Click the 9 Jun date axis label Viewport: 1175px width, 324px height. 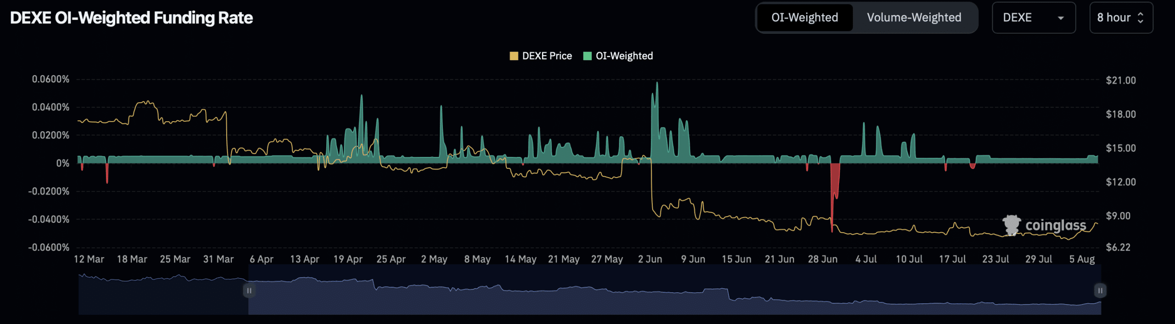(693, 259)
